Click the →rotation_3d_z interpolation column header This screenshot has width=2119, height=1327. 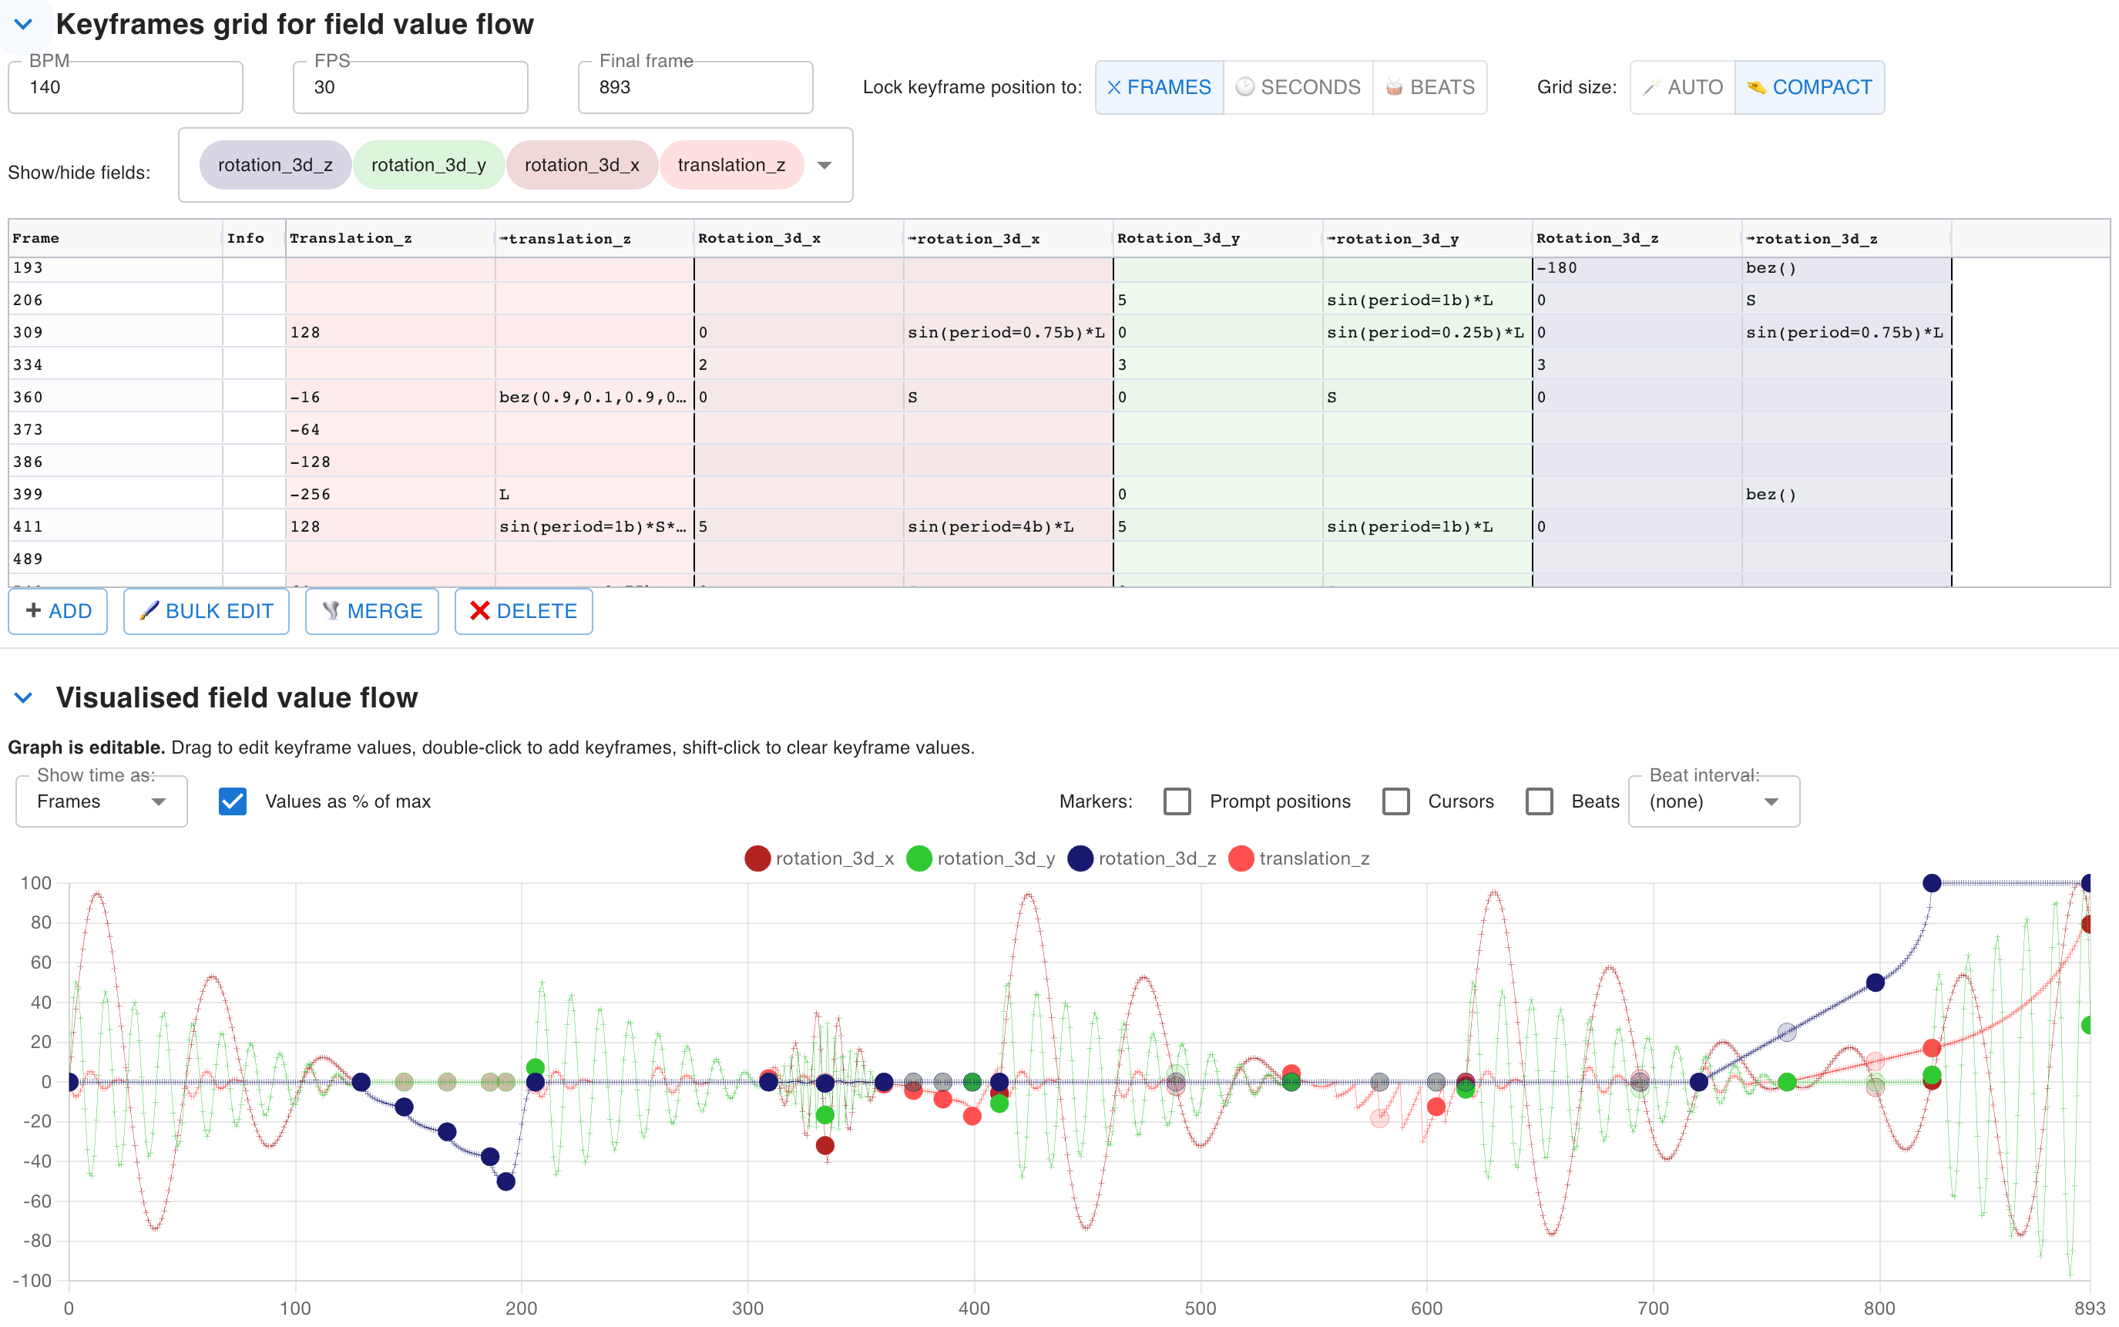pos(1847,239)
